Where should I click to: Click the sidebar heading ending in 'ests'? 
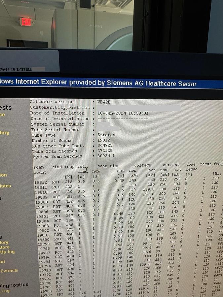[6, 108]
